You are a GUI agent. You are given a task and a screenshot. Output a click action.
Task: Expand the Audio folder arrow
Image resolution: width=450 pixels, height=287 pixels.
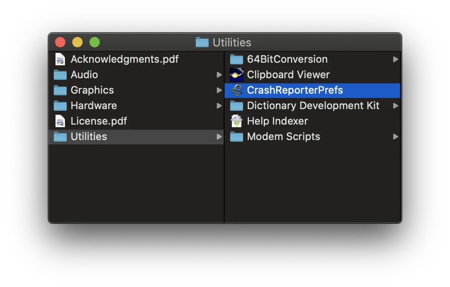219,75
